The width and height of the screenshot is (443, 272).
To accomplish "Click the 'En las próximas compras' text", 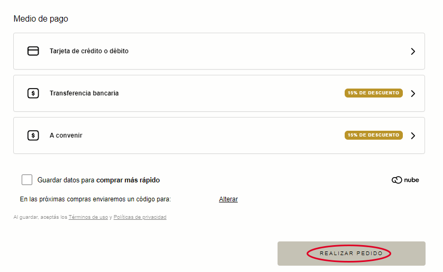I will (x=95, y=199).
